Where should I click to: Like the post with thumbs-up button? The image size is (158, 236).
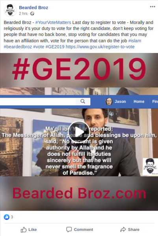[x=28, y=230]
